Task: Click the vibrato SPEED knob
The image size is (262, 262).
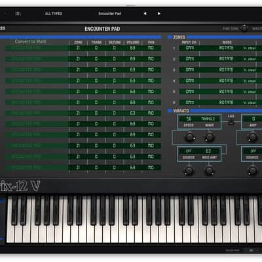Action: [x=189, y=138]
